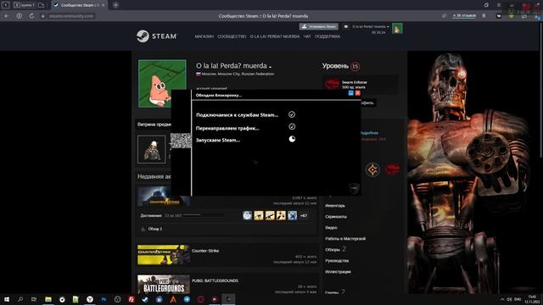Open the Скриншоты sidebar link
Image resolution: width=543 pixels, height=305 pixels.
pos(336,217)
